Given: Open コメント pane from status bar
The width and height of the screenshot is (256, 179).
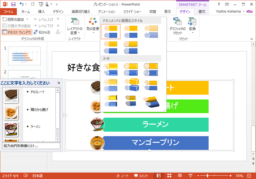Looking at the screenshot, I should tap(141, 176).
